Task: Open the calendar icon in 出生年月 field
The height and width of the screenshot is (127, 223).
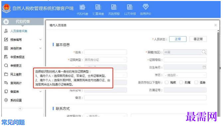Action: [x=204, y=67]
